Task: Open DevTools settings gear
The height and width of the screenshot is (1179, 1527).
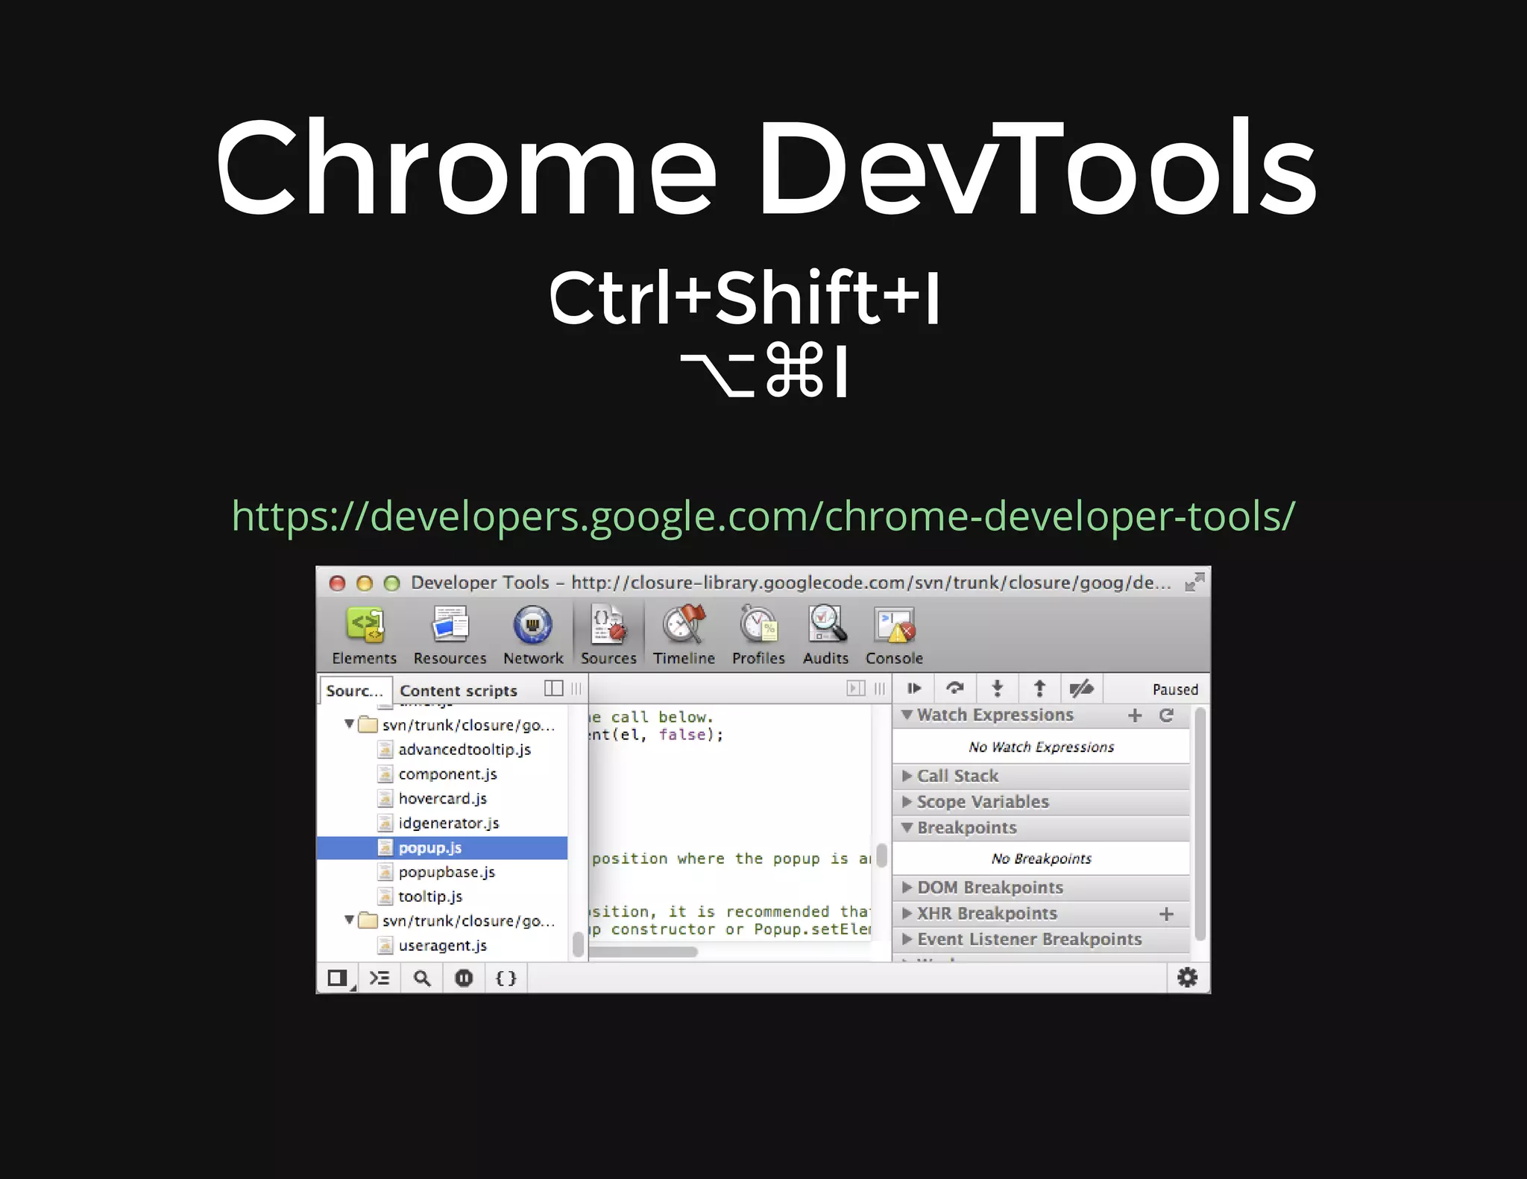Action: (x=1187, y=977)
